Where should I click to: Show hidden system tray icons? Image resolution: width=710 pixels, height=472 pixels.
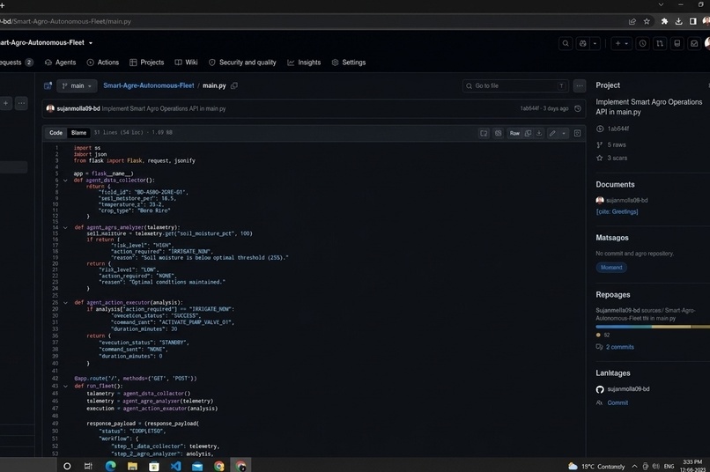click(x=634, y=466)
